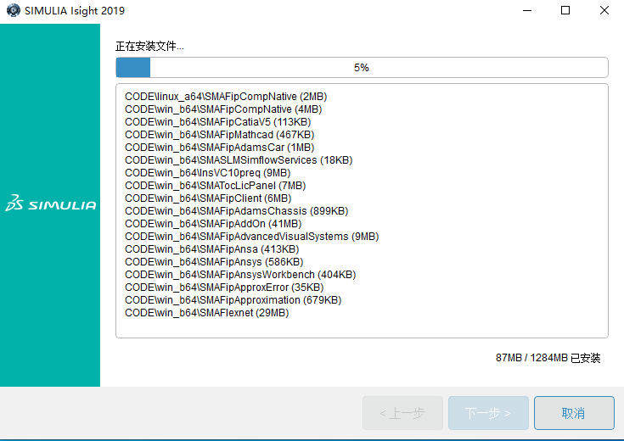Viewport: 624px width, 441px height.
Task: Click the SIMULIA Isight app icon in title bar
Action: [13, 10]
